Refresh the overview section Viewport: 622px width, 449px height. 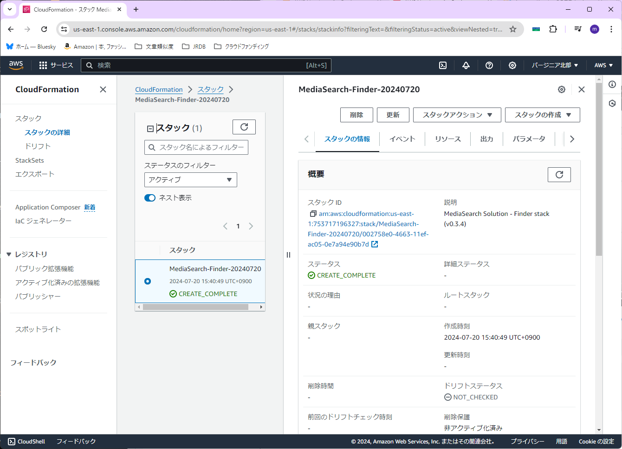(559, 175)
